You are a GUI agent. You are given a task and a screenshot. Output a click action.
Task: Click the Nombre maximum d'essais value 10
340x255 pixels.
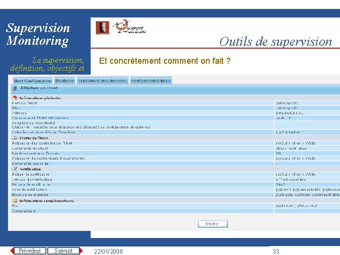[x=278, y=153]
